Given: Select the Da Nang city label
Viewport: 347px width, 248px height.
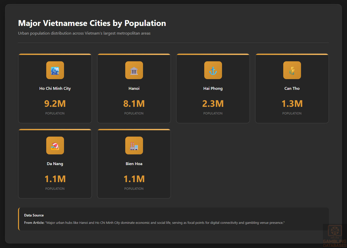Looking at the screenshot, I should pyautogui.click(x=55, y=164).
